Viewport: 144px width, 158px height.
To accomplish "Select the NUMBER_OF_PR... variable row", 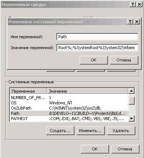I will pyautogui.click(x=69, y=98).
